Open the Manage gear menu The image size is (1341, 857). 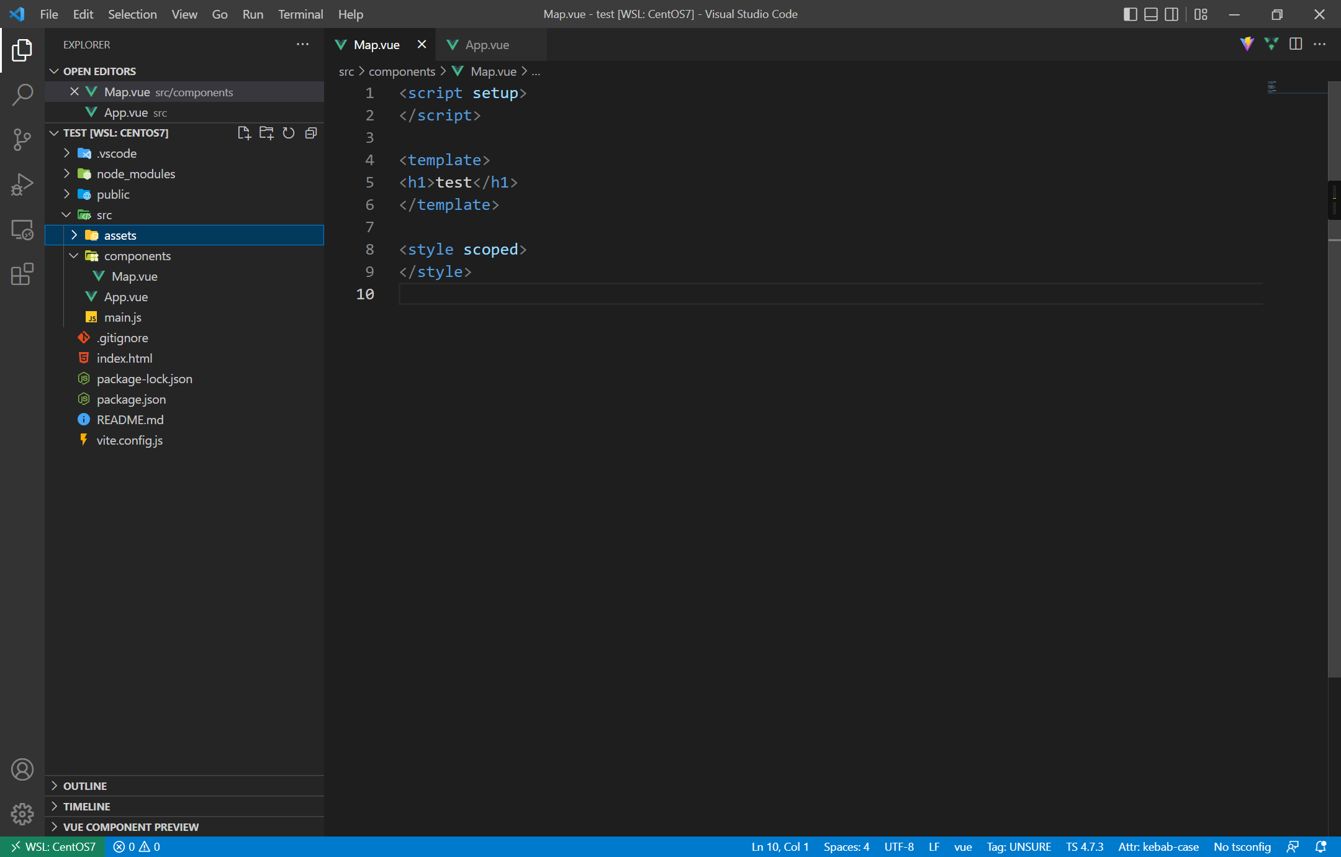click(x=22, y=814)
